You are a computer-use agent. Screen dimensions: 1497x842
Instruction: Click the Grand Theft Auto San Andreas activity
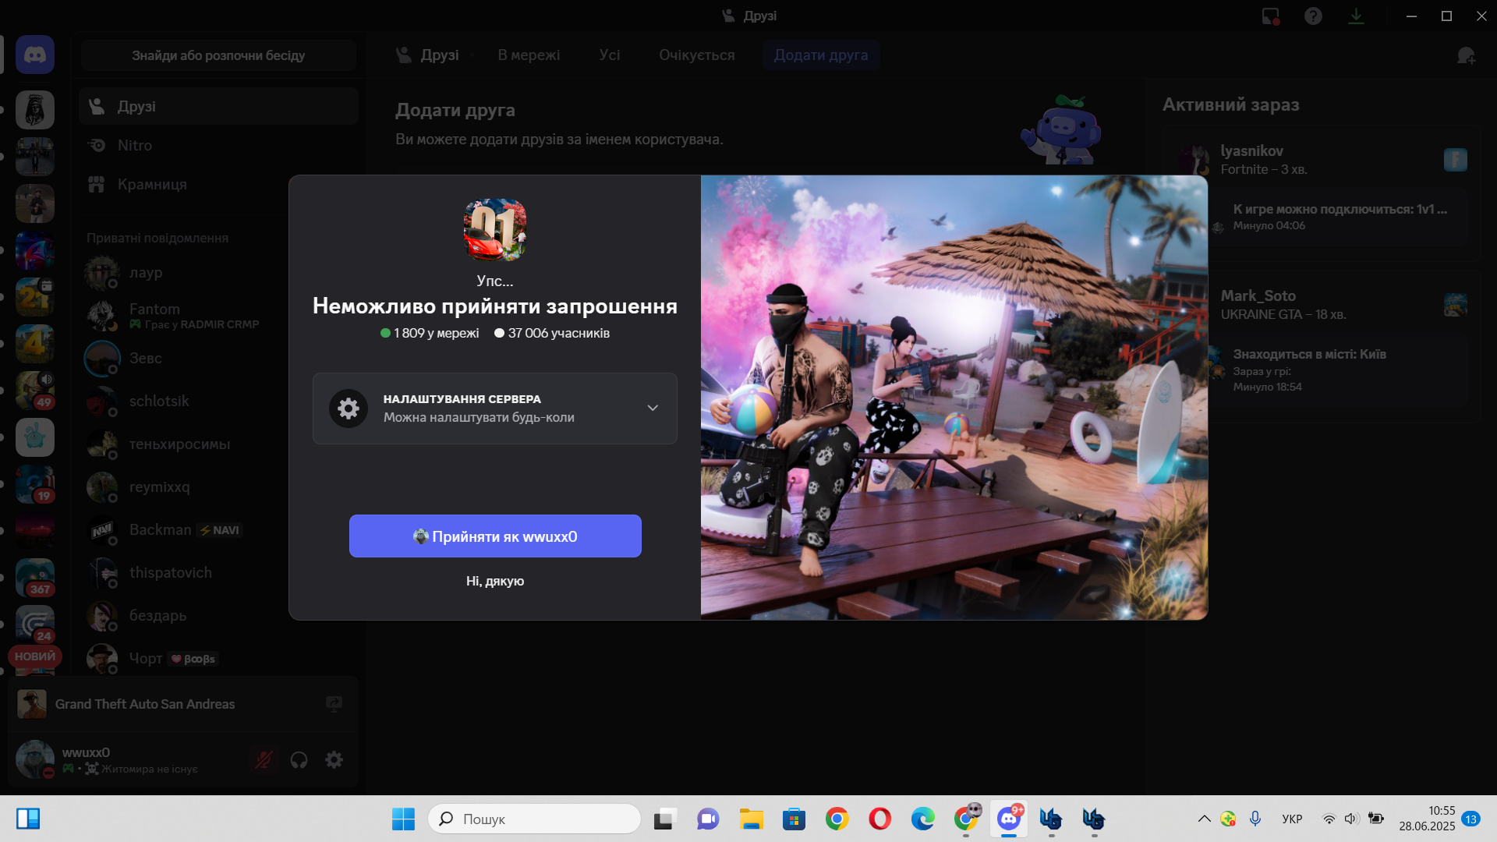point(145,704)
